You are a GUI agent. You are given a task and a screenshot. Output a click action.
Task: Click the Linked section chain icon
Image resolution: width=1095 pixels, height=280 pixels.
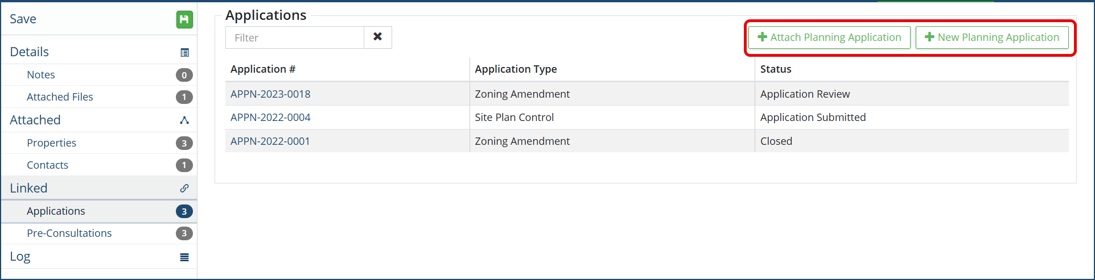(184, 188)
